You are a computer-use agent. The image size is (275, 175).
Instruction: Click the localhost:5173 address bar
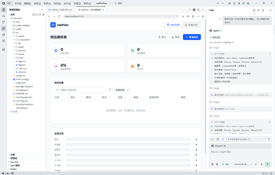tap(121, 16)
